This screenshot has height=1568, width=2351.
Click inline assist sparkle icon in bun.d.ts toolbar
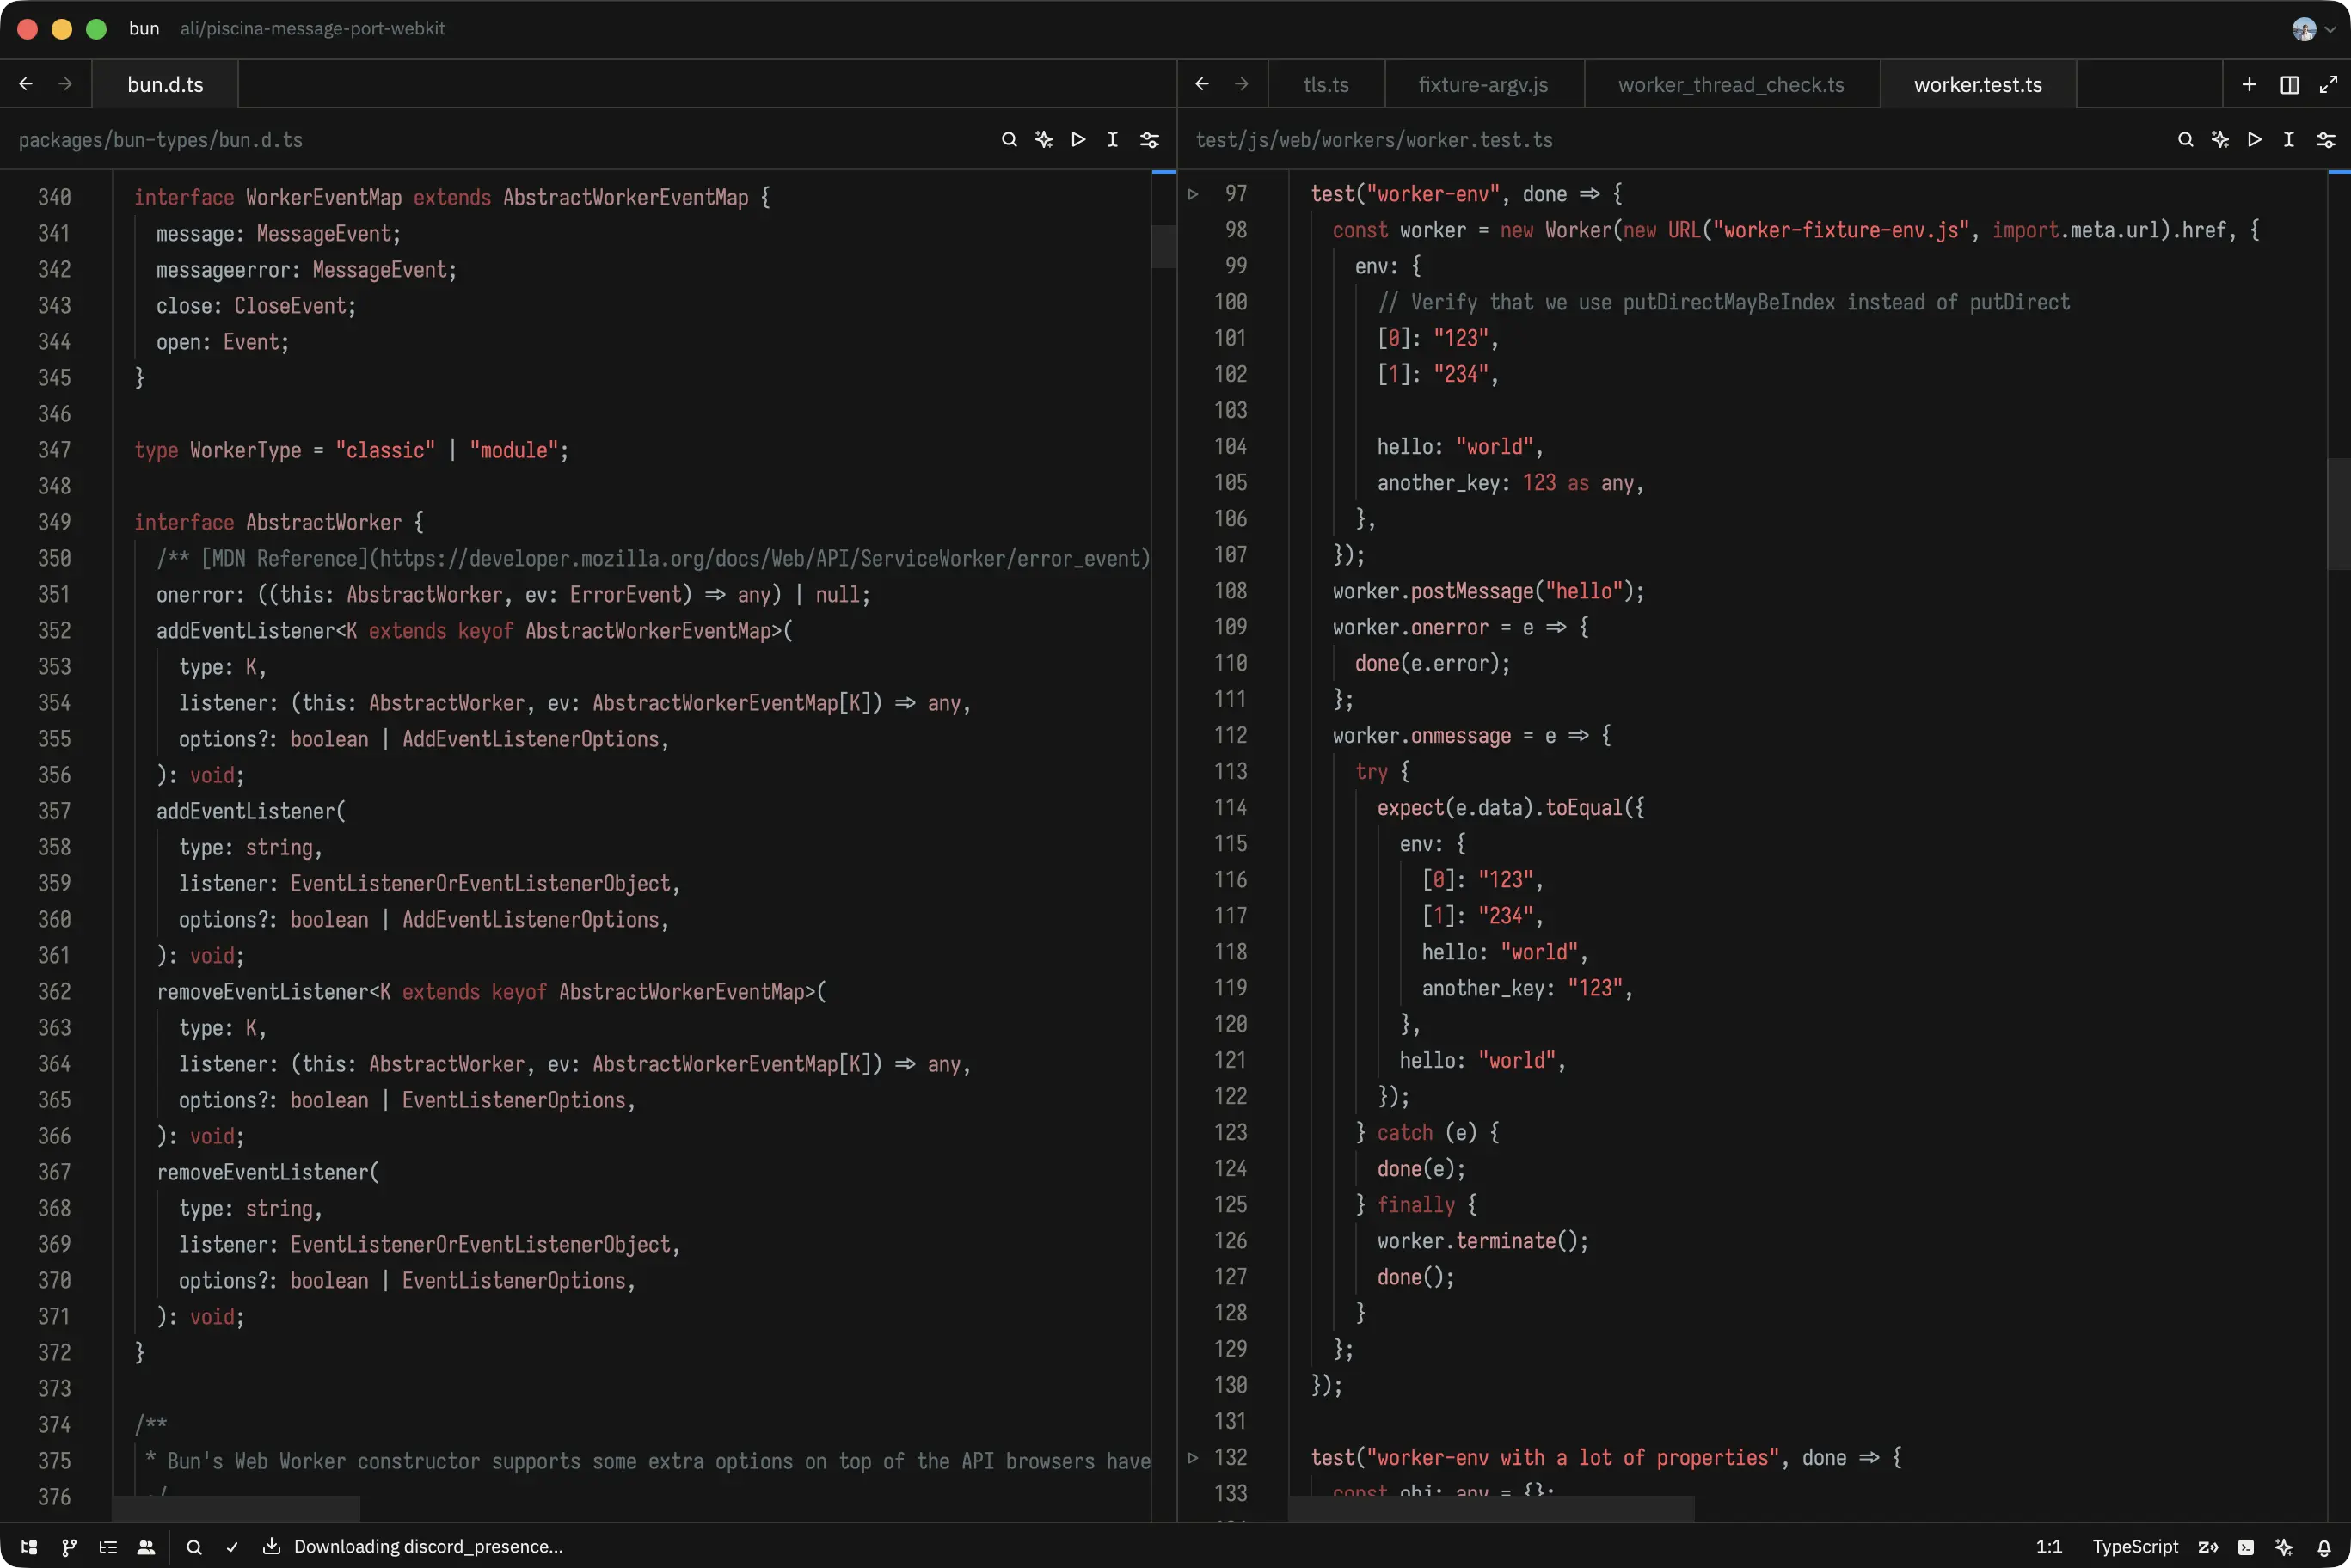pos(1044,139)
